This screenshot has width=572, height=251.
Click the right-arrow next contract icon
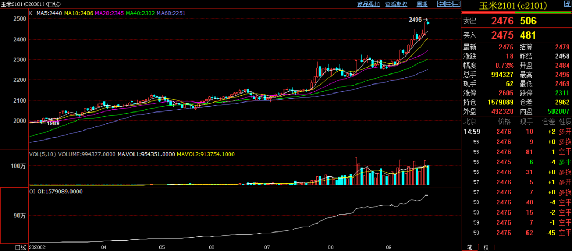[x=449, y=4]
